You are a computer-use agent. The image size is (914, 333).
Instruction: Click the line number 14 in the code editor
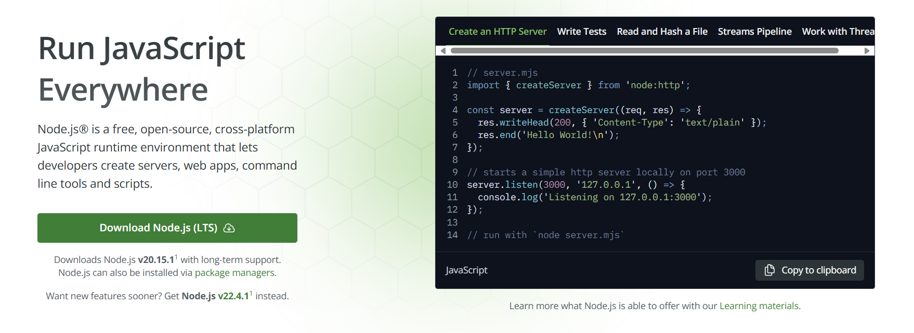click(452, 235)
